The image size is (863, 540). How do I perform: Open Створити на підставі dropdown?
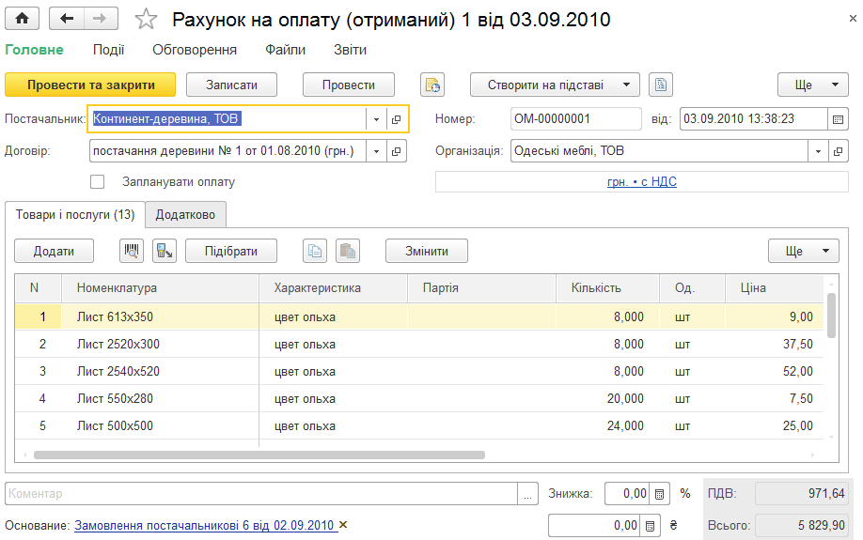[x=555, y=85]
